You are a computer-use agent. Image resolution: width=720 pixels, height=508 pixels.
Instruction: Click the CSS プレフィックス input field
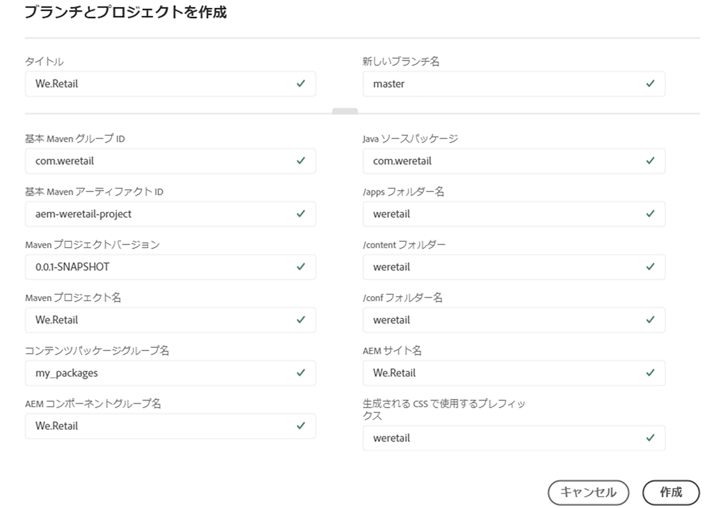click(503, 438)
